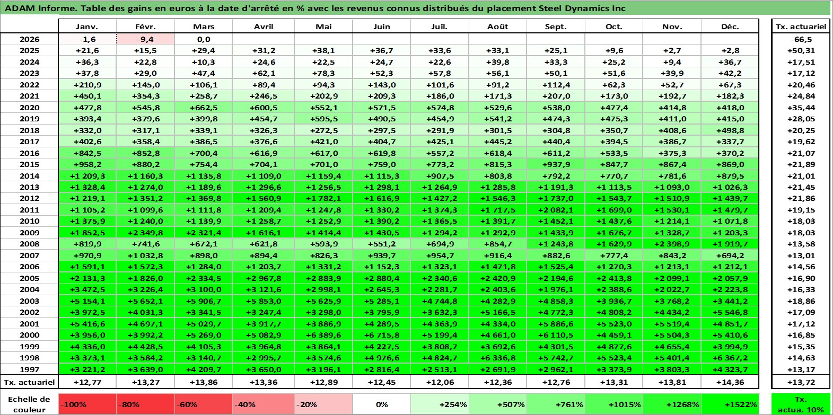Select the 'Déc.' column header
Viewport: 833px width, 415px height.
(730, 27)
